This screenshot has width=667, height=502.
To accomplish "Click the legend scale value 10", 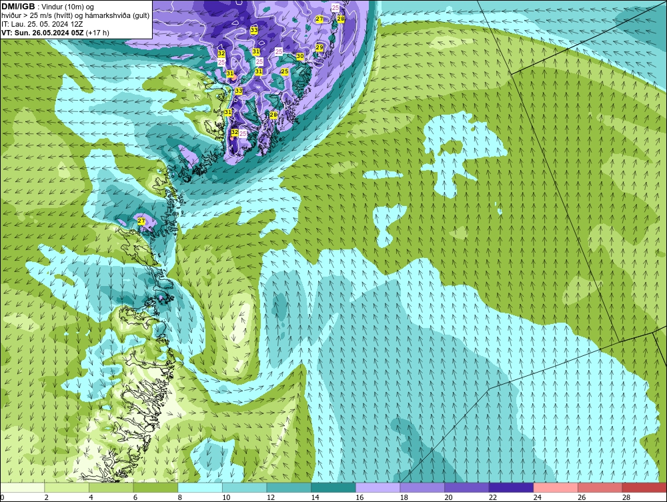I will pos(226,497).
